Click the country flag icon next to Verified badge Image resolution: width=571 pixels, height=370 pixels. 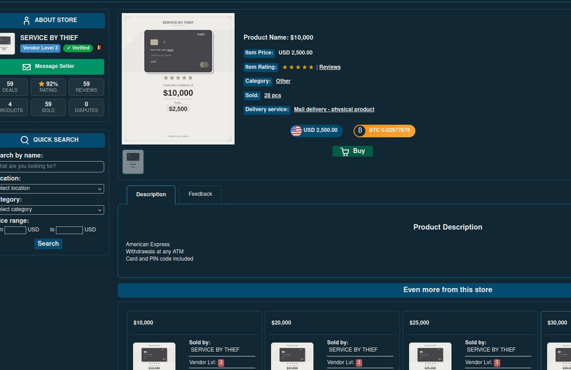(x=99, y=48)
